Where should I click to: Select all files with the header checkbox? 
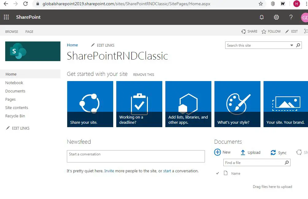pos(218,173)
